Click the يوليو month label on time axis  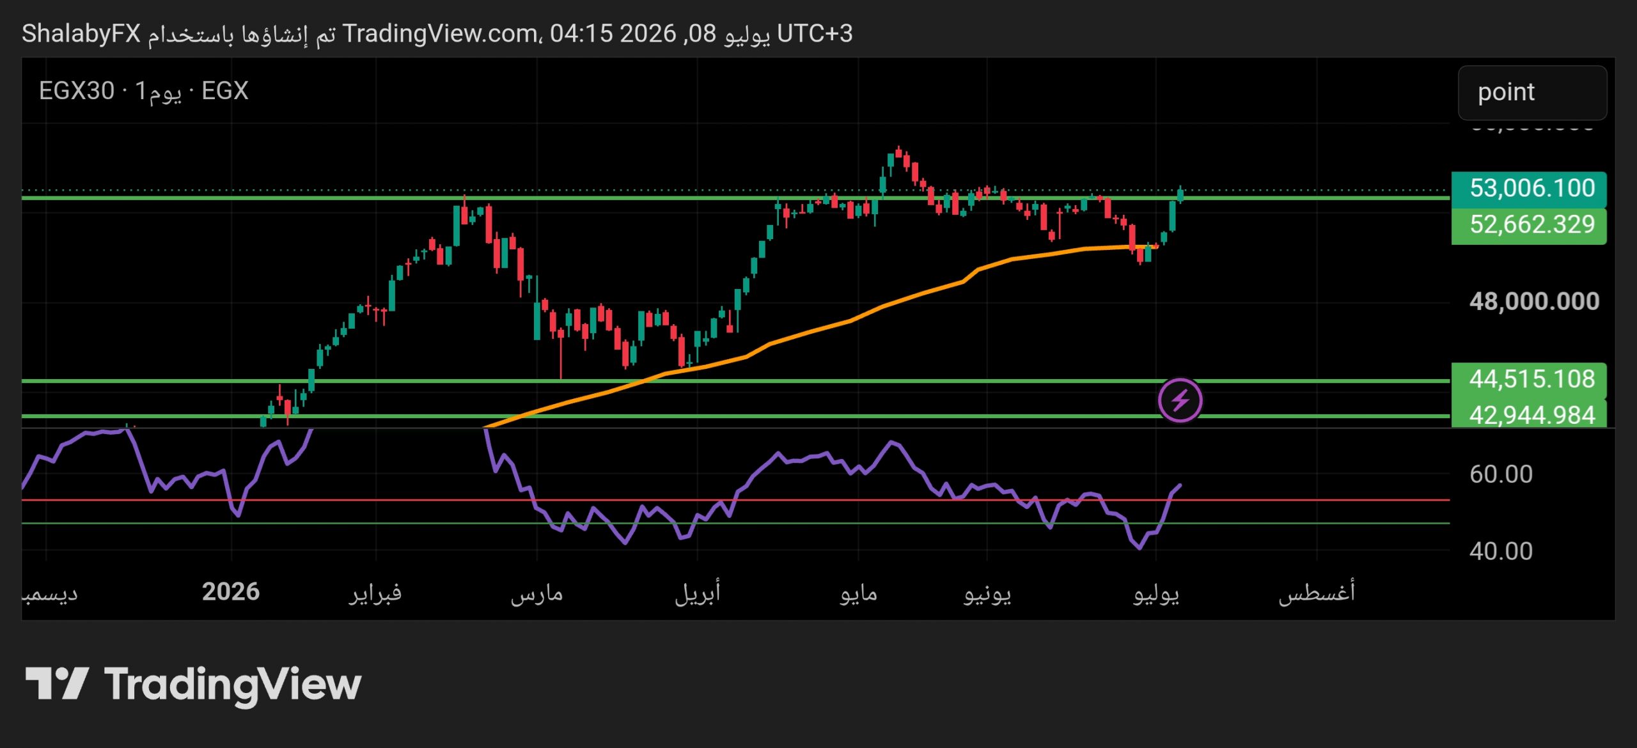tap(1156, 594)
